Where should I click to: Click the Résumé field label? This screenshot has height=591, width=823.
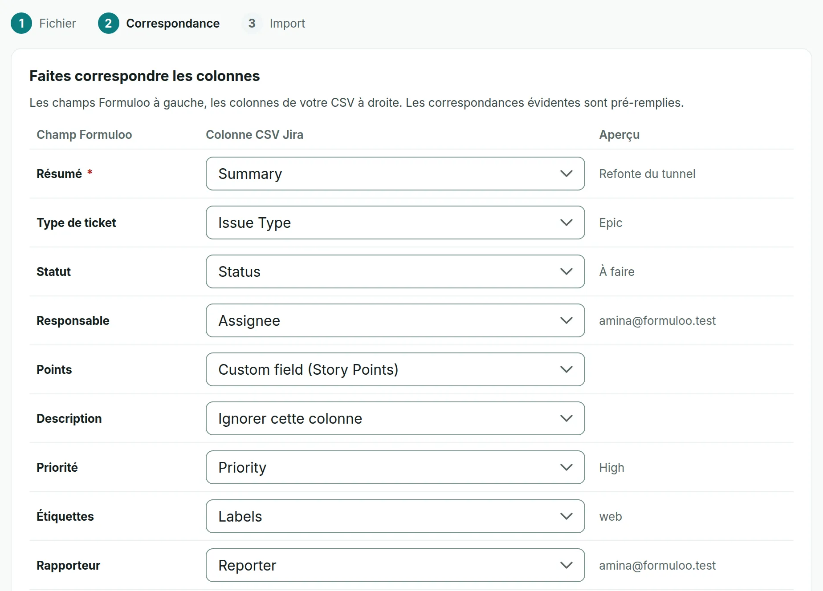click(x=59, y=174)
